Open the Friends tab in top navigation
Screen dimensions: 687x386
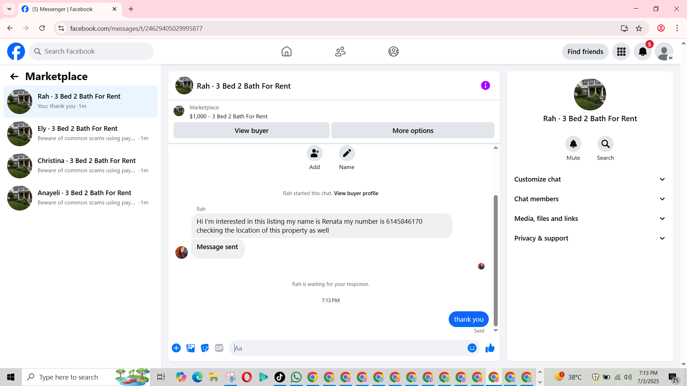coord(340,51)
